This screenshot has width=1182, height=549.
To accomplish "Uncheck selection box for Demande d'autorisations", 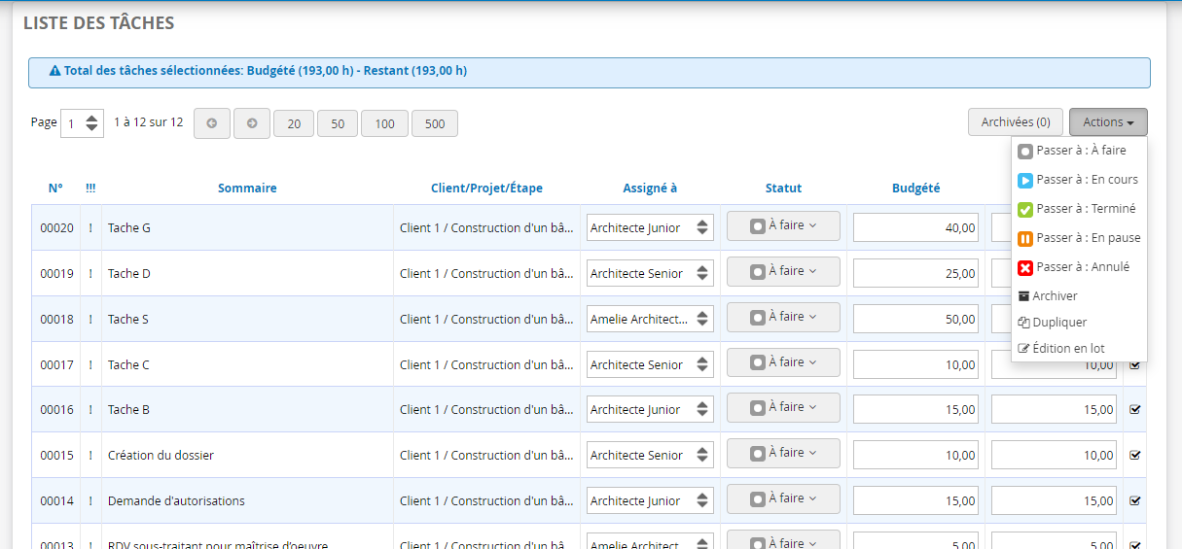I will coord(1134,500).
